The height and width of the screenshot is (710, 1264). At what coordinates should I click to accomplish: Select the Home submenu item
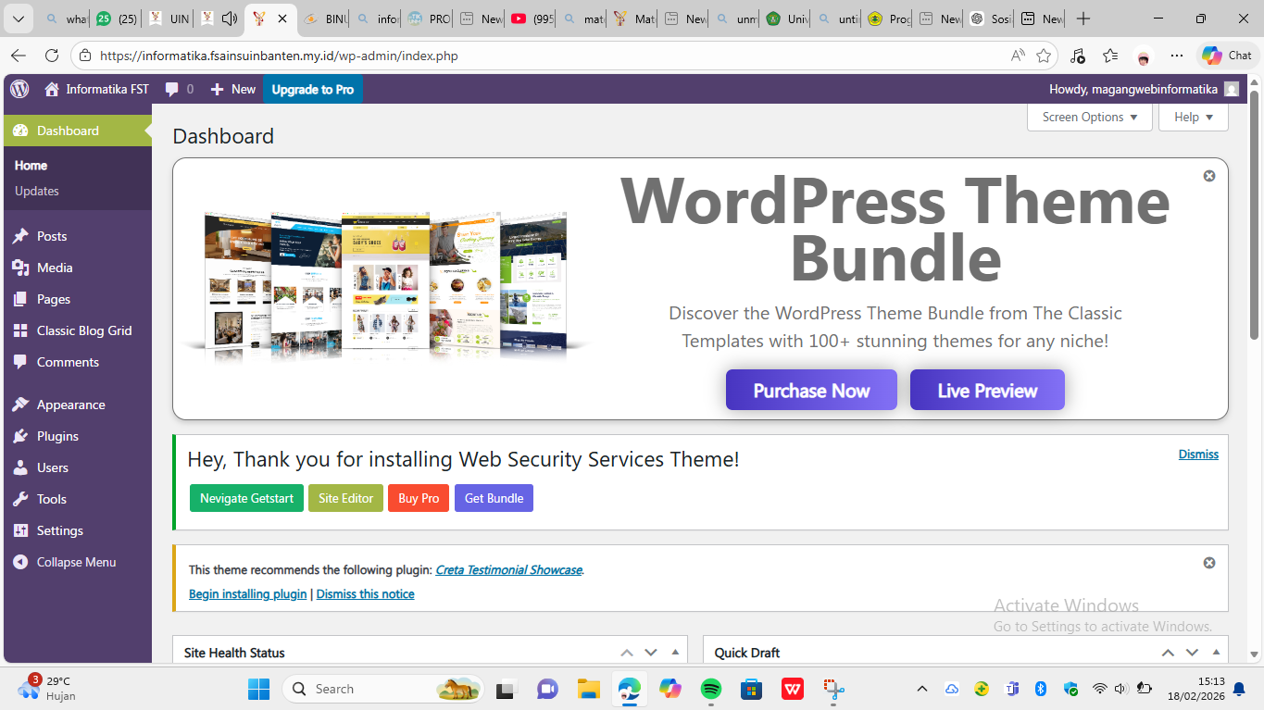(x=31, y=166)
